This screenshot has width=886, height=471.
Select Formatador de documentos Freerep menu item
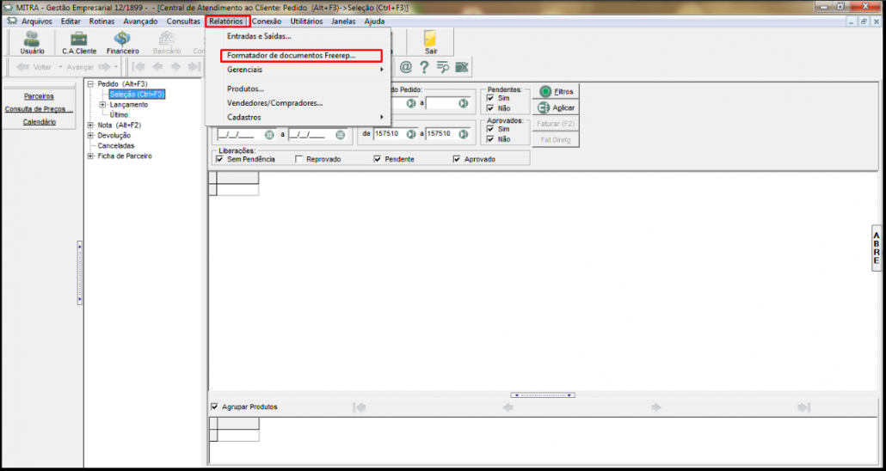click(291, 56)
